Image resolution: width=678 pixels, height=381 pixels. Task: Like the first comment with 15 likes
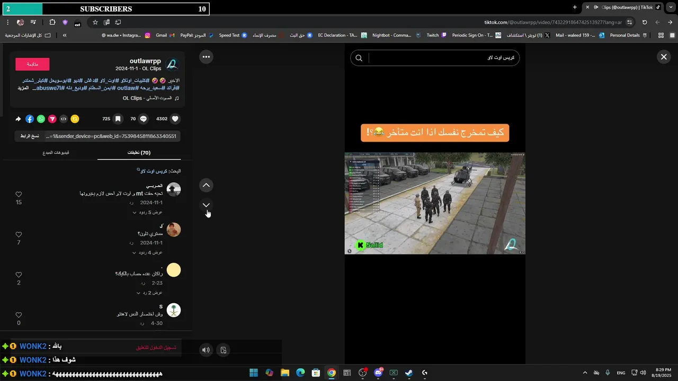pos(19,195)
